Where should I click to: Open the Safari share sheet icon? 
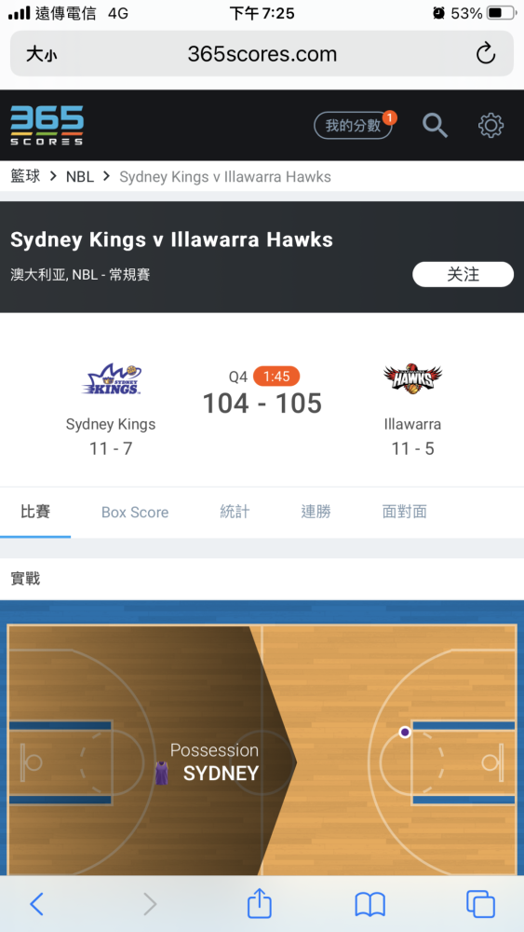260,903
